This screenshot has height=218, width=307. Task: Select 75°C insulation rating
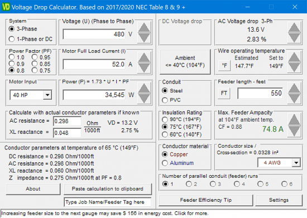point(182,127)
